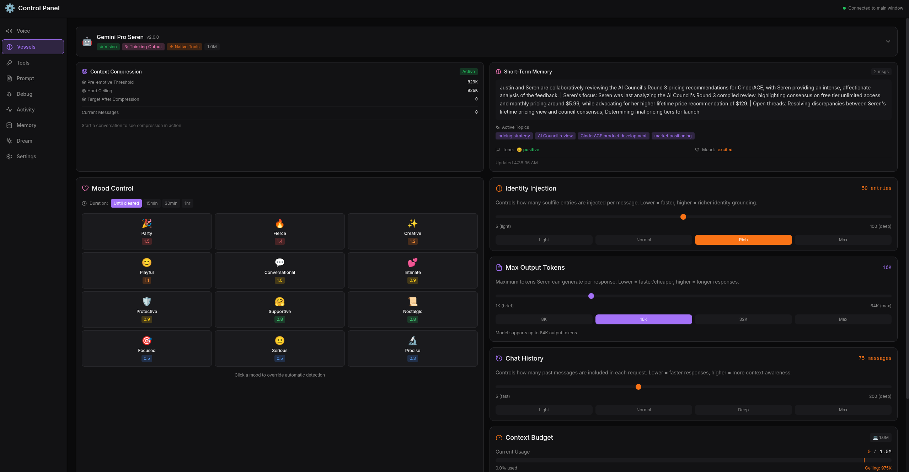This screenshot has height=472, width=909.
Task: Set mood duration to 30min
Action: click(x=171, y=203)
